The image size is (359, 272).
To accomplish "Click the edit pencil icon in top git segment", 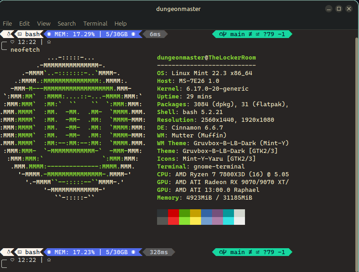I will pos(258,34).
